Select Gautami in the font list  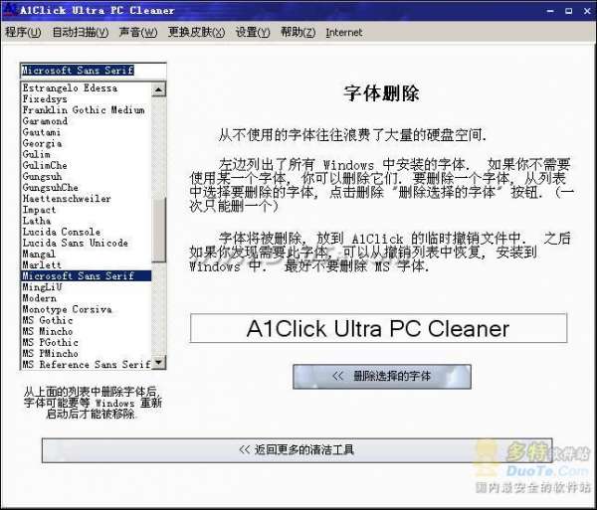tap(86, 132)
